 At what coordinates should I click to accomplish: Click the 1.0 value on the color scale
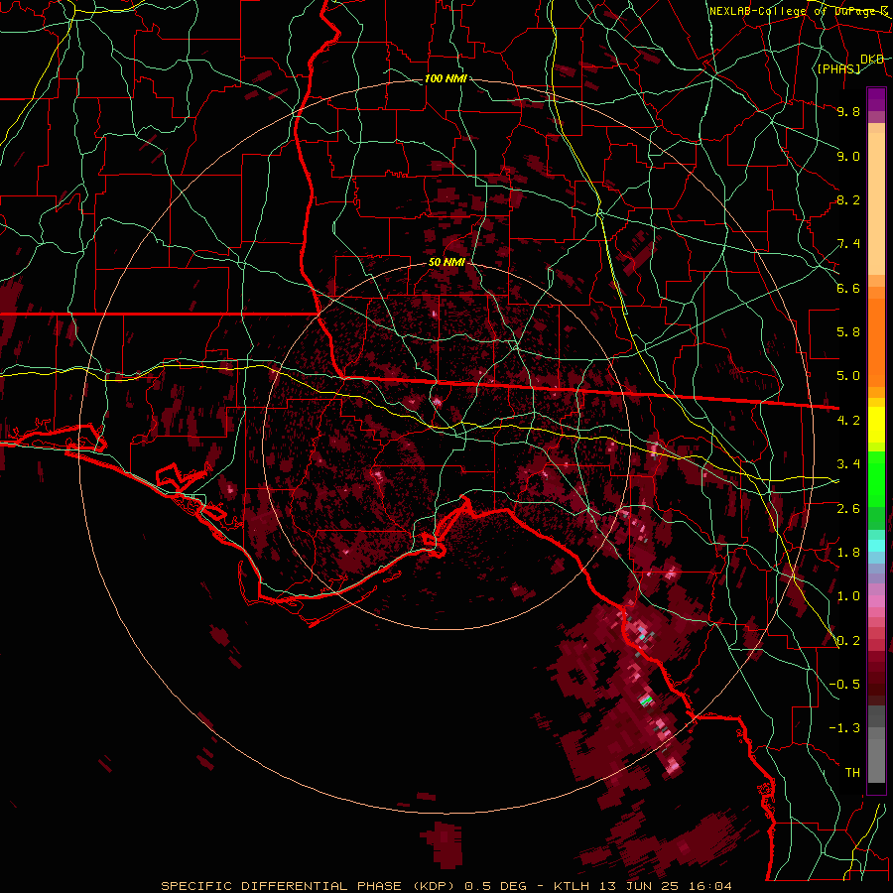848,596
